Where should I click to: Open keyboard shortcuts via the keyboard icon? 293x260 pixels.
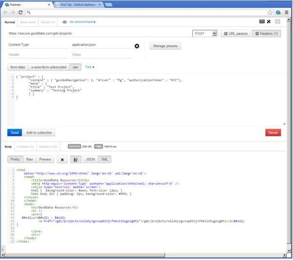262,22
